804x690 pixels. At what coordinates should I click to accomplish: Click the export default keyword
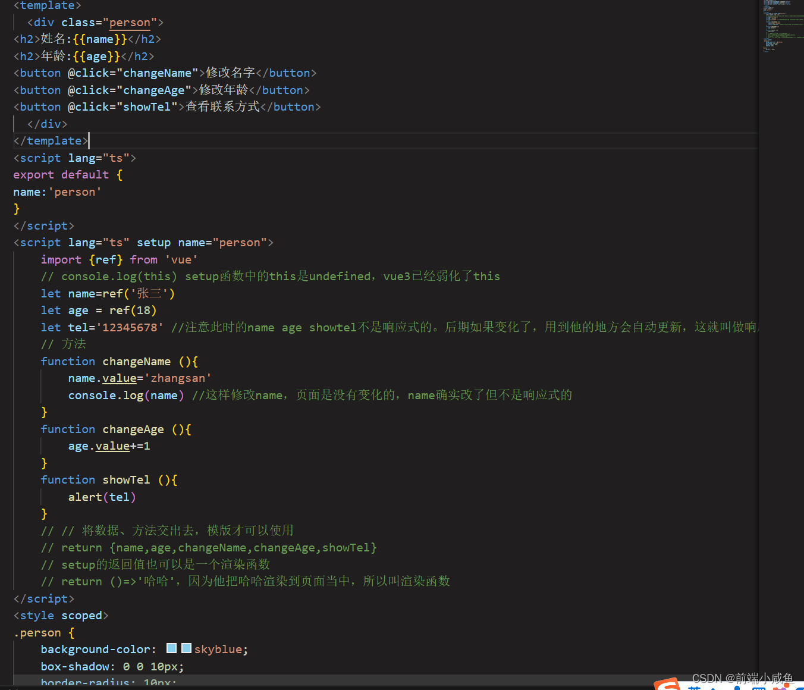pyautogui.click(x=61, y=175)
